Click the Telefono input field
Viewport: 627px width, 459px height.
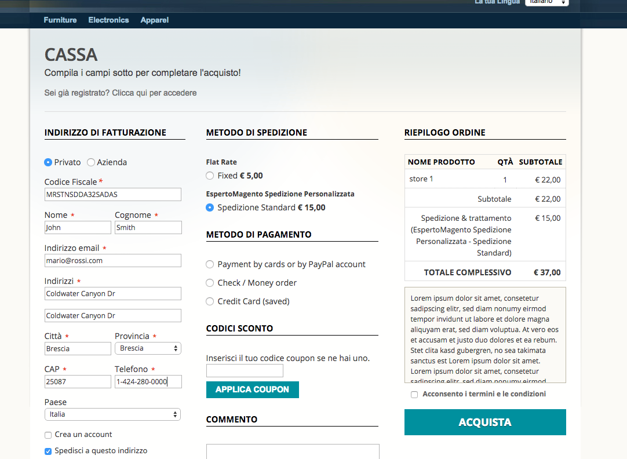148,381
